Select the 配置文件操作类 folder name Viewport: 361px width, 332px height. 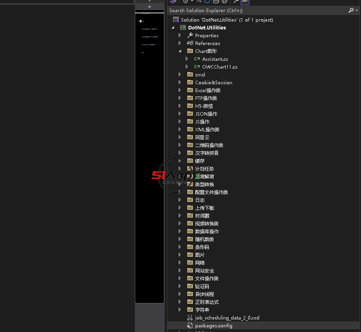coord(211,192)
